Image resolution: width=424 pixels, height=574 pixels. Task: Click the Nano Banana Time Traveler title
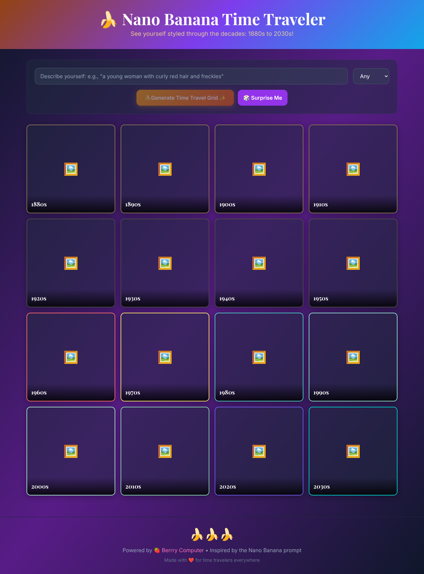(224, 20)
